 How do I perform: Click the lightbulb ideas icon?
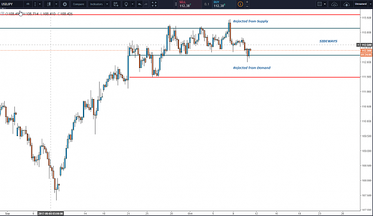coord(126,4)
